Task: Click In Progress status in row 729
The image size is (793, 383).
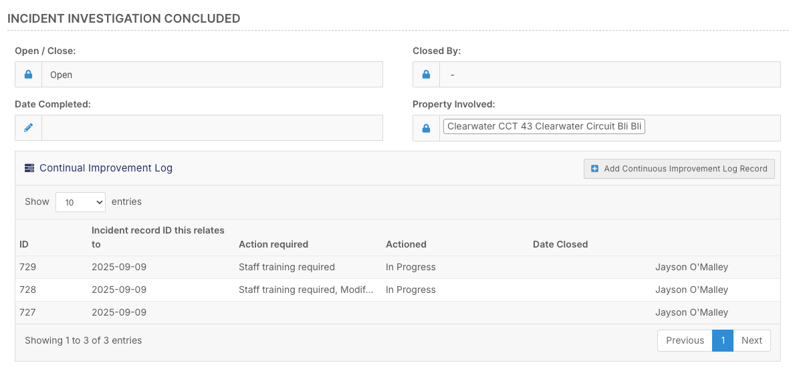Action: [411, 267]
